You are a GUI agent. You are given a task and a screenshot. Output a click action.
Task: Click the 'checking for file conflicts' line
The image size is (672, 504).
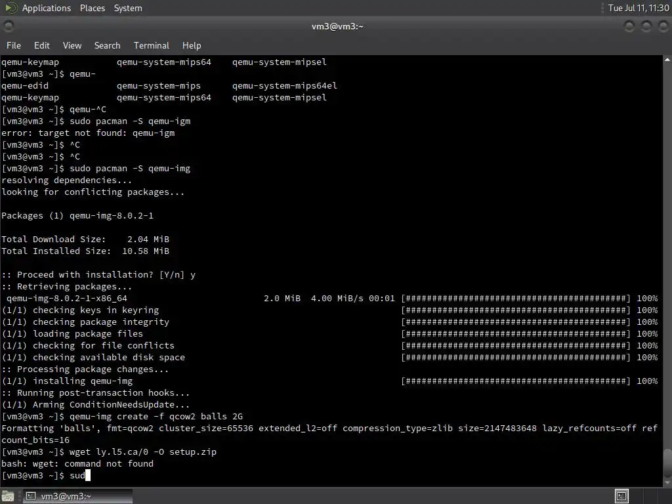click(x=88, y=345)
